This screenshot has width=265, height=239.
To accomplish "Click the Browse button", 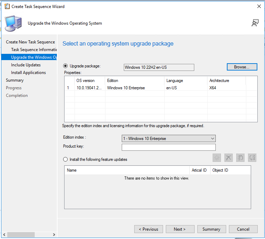I will (242, 67).
